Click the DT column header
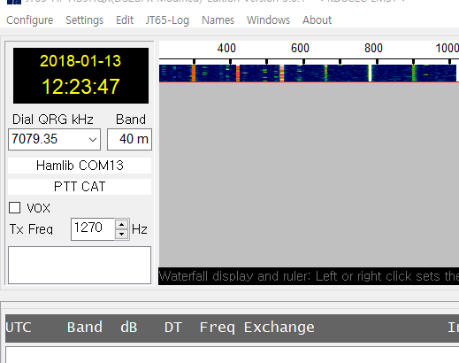 pos(173,328)
